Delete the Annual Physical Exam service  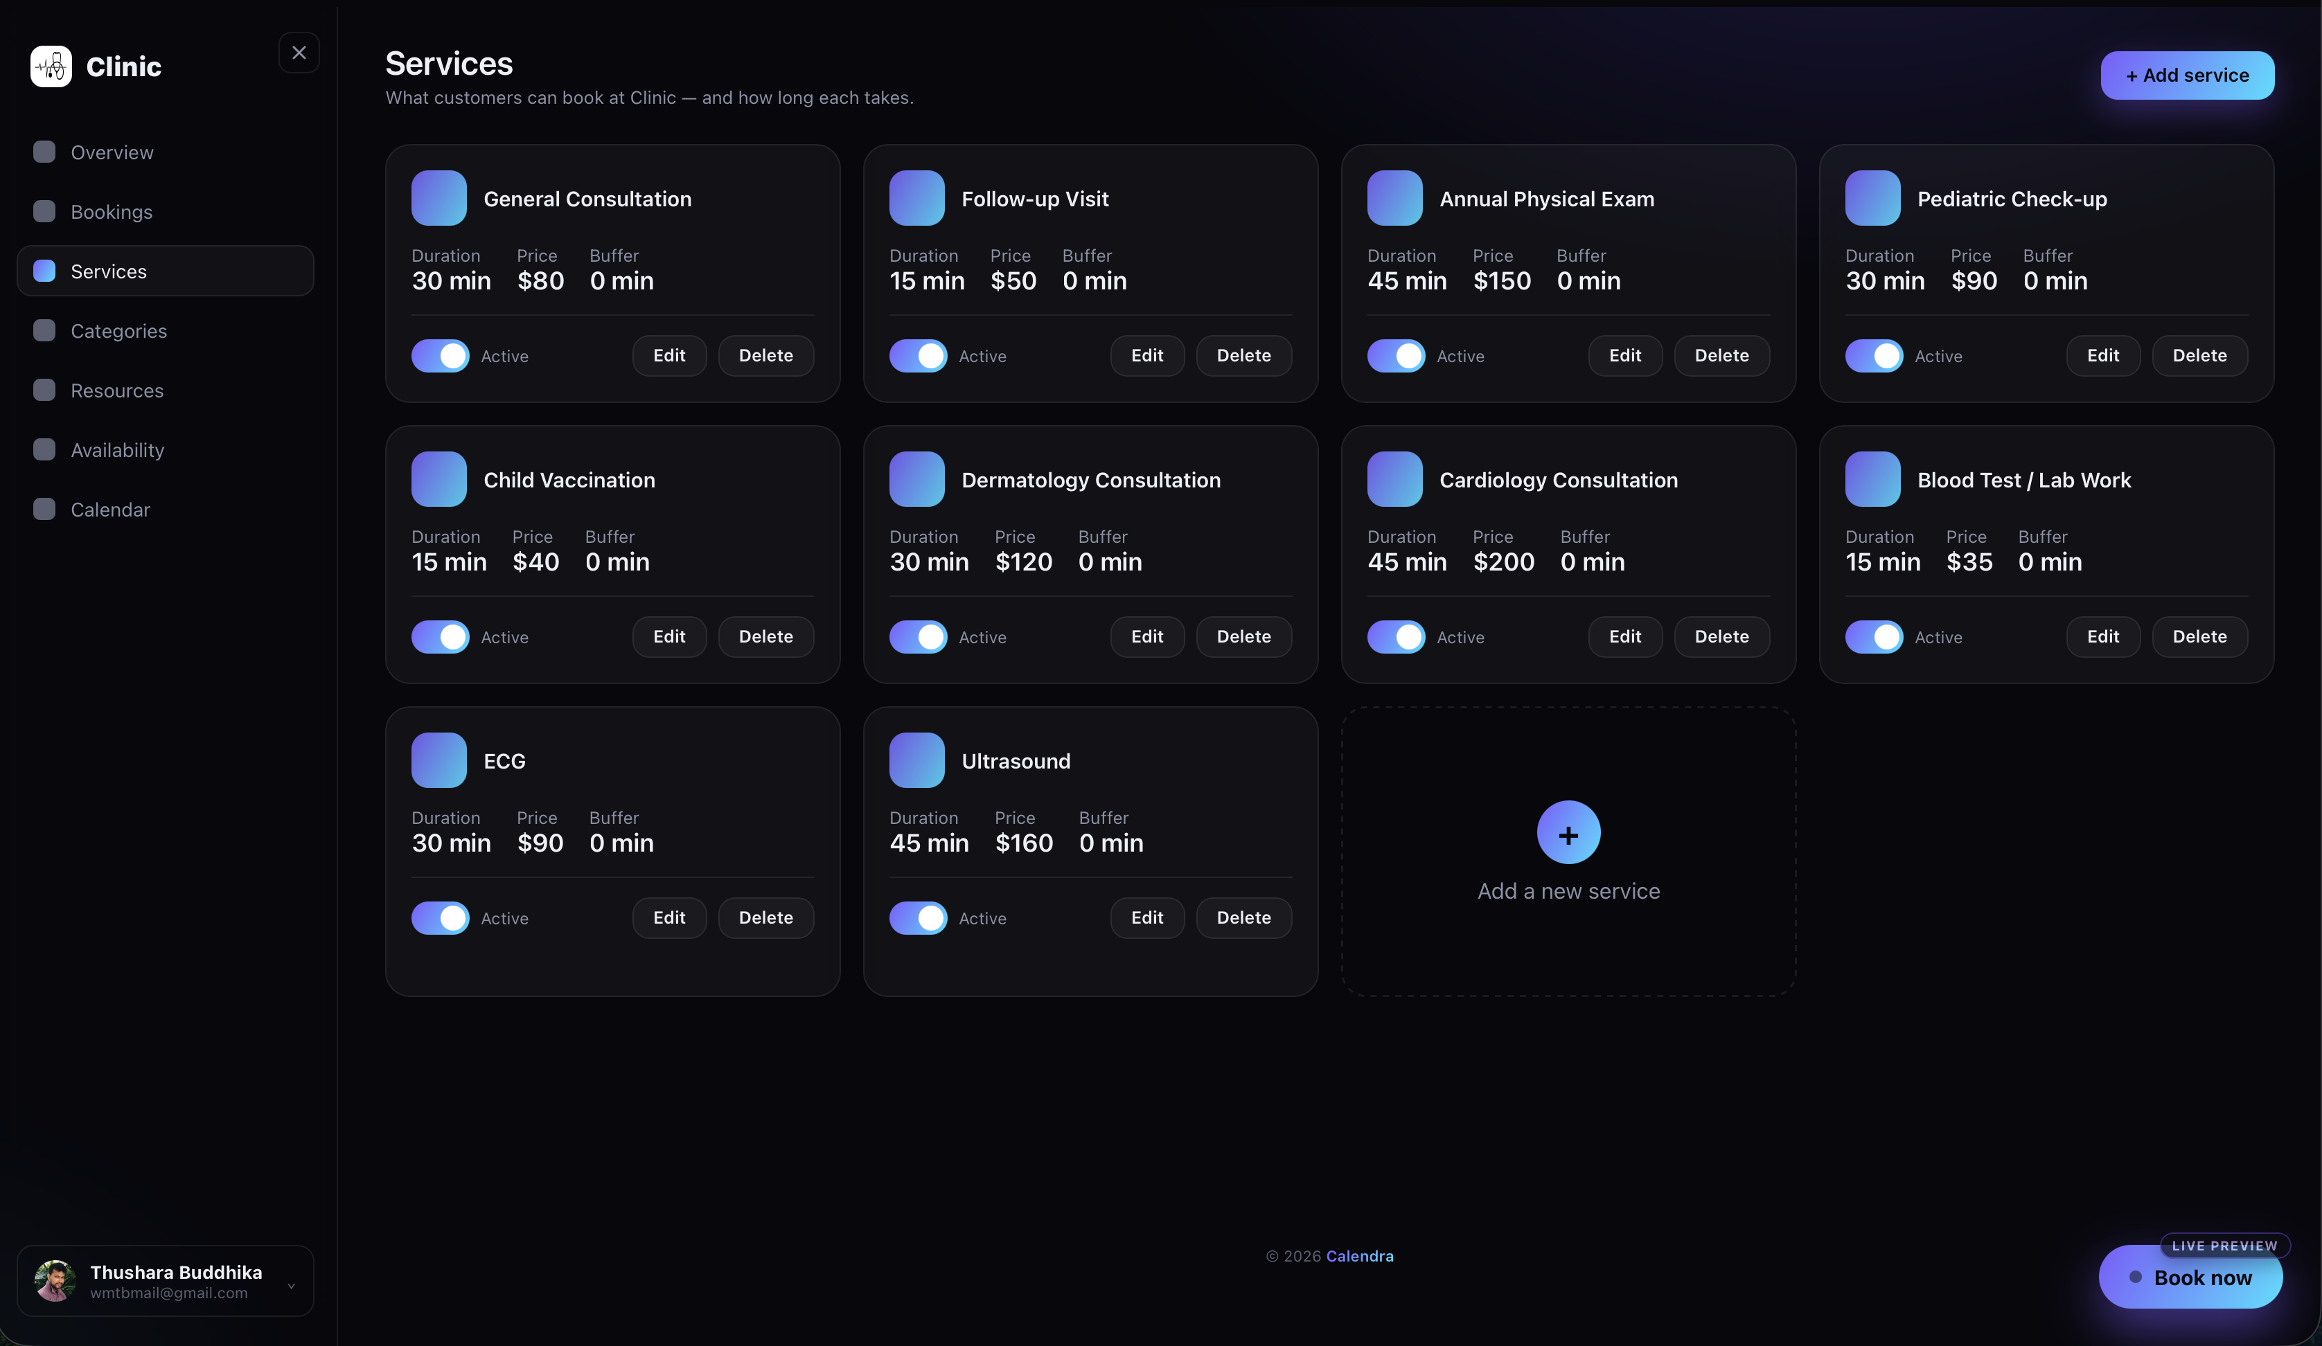pyautogui.click(x=1721, y=356)
